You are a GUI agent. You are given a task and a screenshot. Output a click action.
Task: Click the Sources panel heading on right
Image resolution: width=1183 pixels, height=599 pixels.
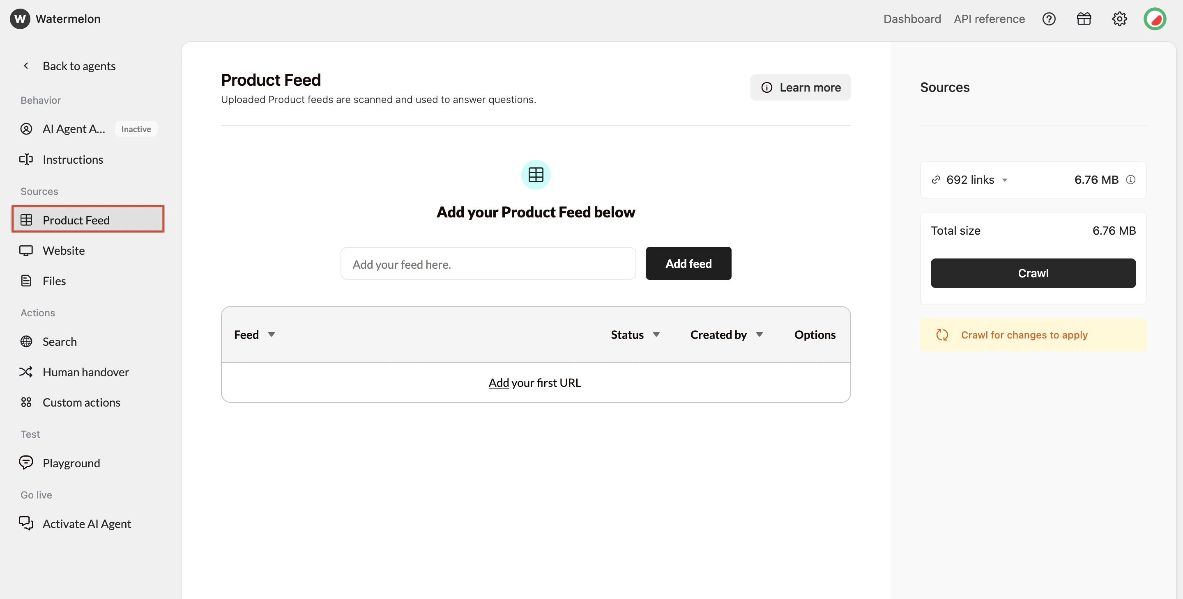(945, 87)
